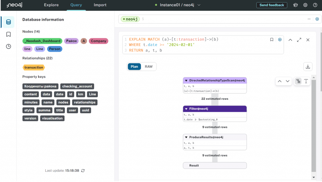This screenshot has height=182, width=322.
Task: Refresh the database information last update
Action: click(83, 171)
